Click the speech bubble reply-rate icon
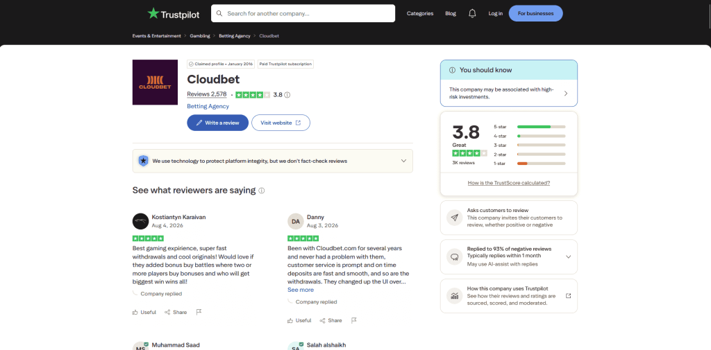 (x=454, y=256)
